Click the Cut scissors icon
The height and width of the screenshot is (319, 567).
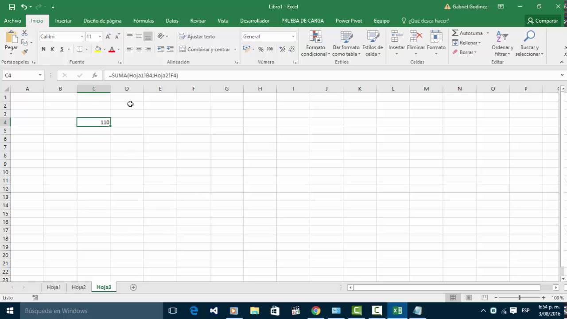click(25, 33)
